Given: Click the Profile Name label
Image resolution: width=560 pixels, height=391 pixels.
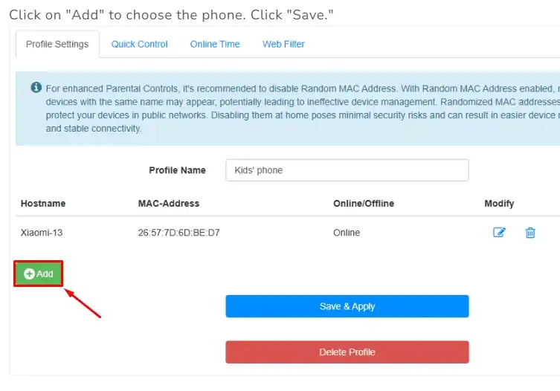Looking at the screenshot, I should [x=177, y=170].
